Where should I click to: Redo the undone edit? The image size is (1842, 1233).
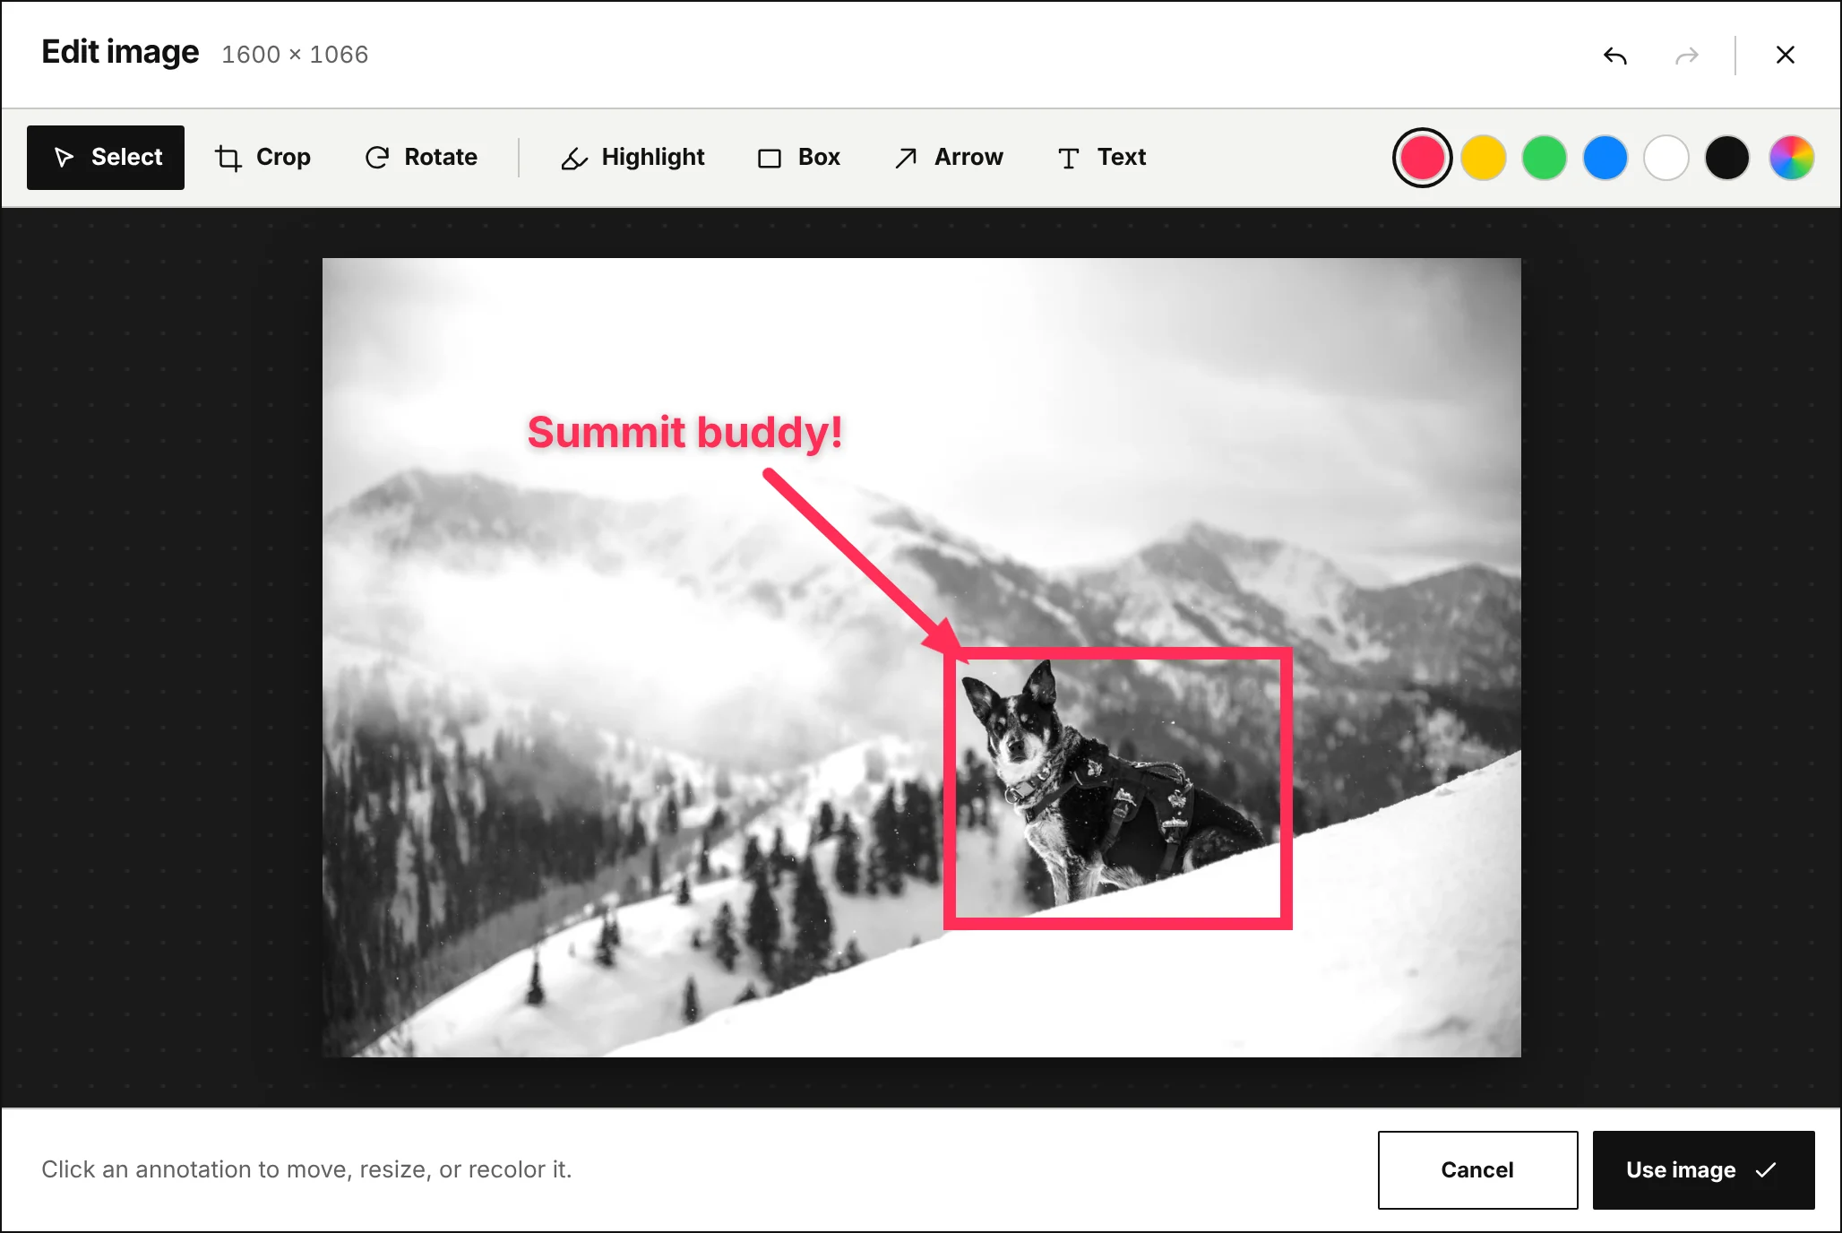click(1686, 56)
